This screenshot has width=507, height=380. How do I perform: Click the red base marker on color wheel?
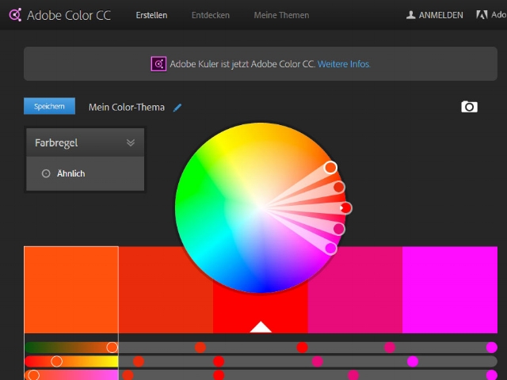pyautogui.click(x=345, y=207)
